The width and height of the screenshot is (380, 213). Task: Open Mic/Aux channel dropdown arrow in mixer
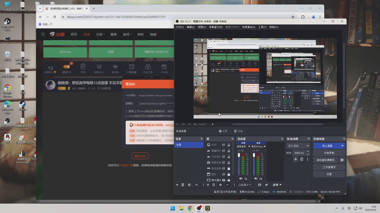point(265,147)
